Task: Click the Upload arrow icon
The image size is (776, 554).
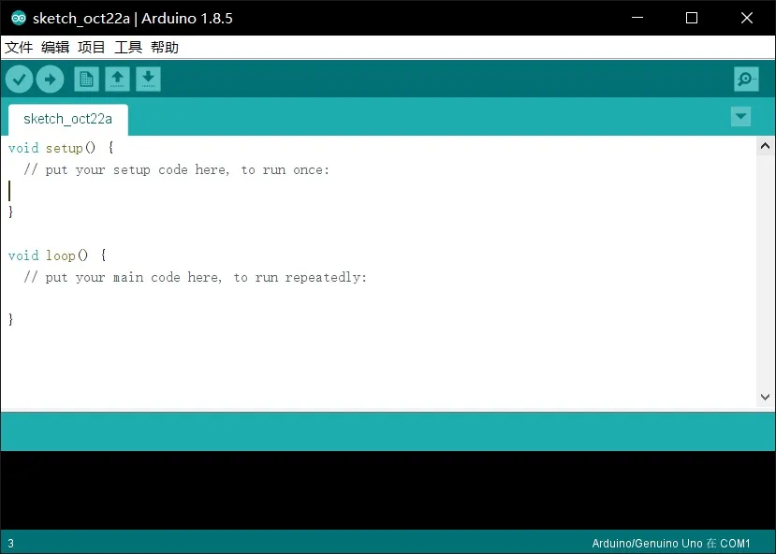Action: [50, 80]
